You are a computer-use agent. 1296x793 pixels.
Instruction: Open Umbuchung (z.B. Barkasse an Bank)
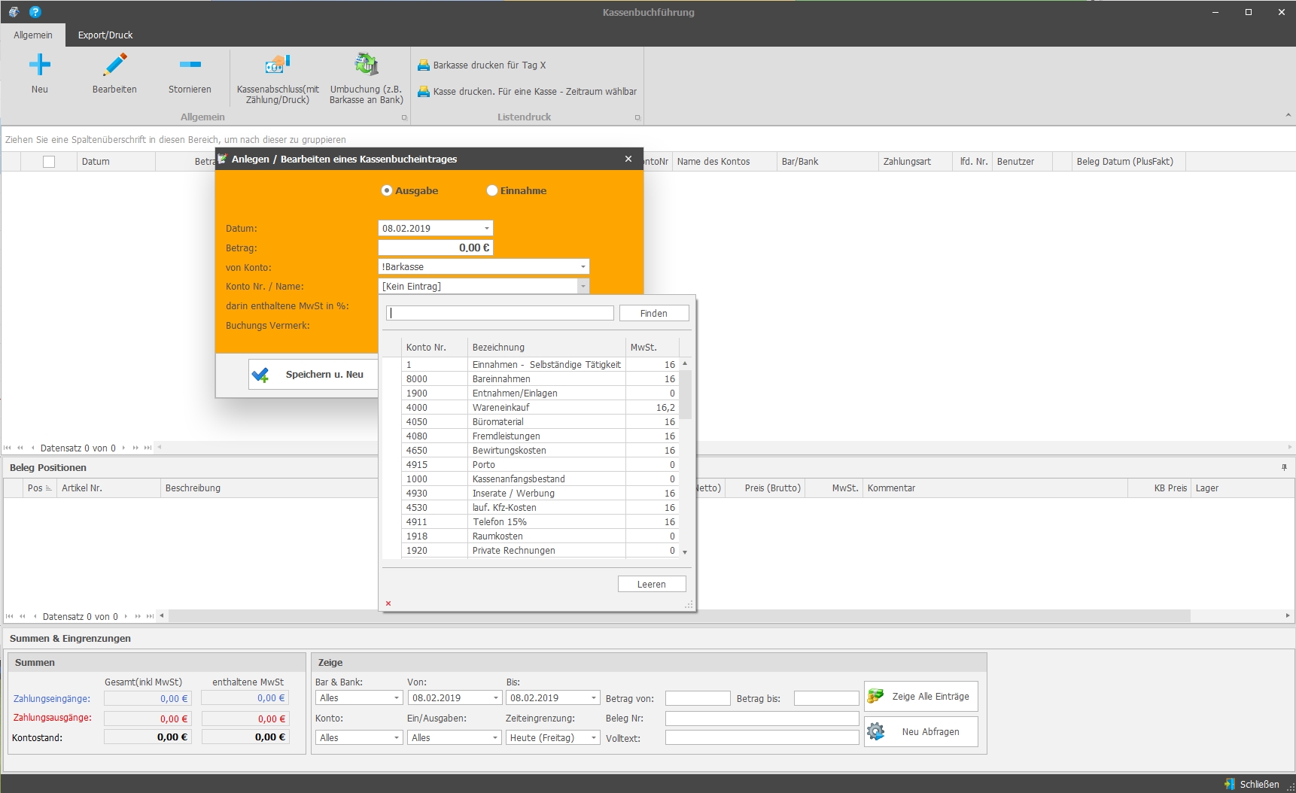coord(367,78)
